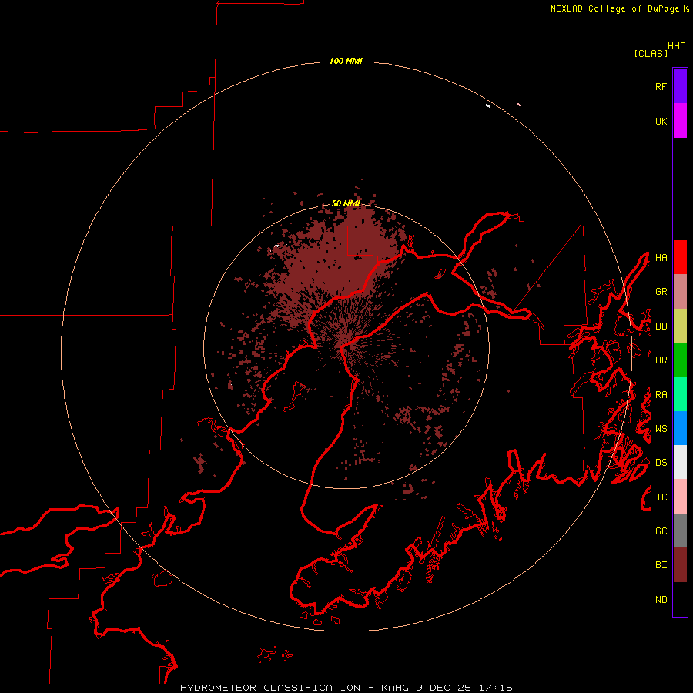Select the WS blue legend swatch

tap(680, 428)
